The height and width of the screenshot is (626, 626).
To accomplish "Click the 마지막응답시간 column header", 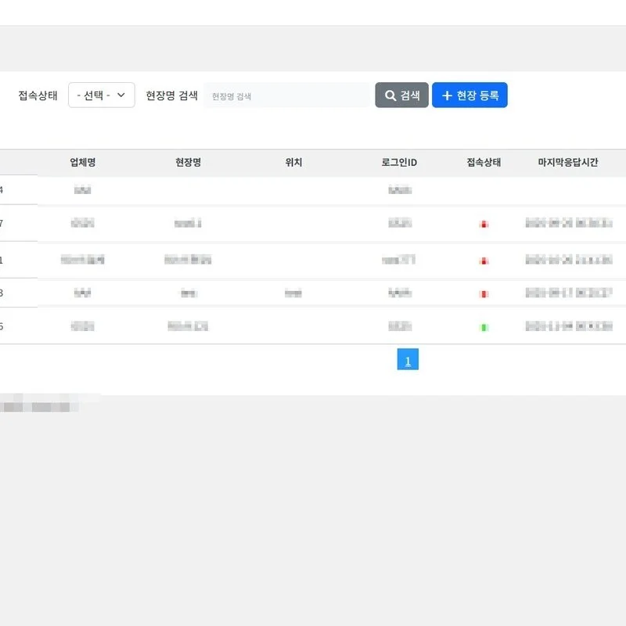I will coord(568,162).
